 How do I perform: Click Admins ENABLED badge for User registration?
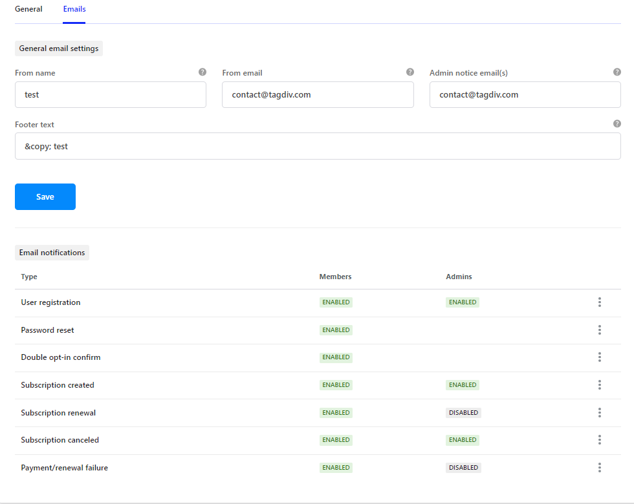coord(463,302)
